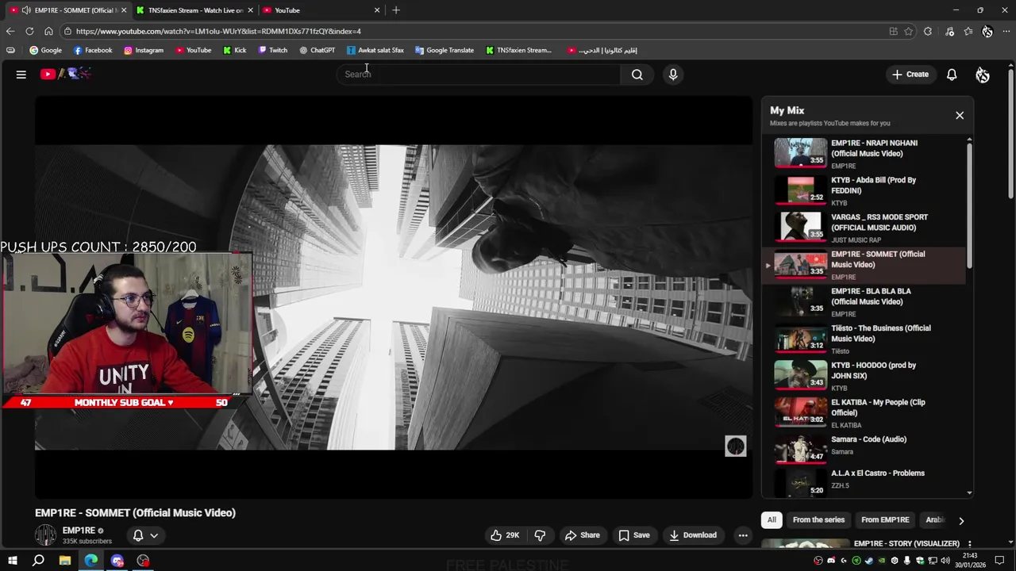
Task: Open File Explorer from the taskbar
Action: click(x=65, y=561)
